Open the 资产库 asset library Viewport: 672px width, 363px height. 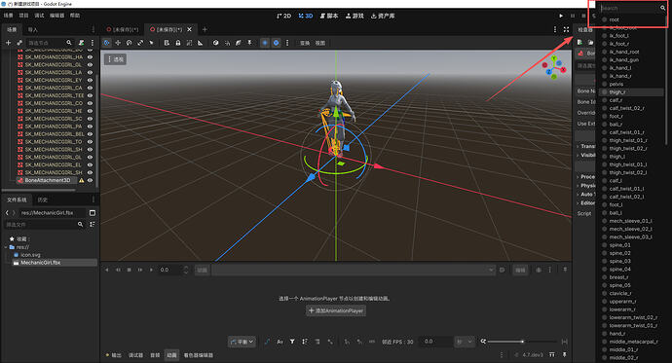pyautogui.click(x=383, y=16)
